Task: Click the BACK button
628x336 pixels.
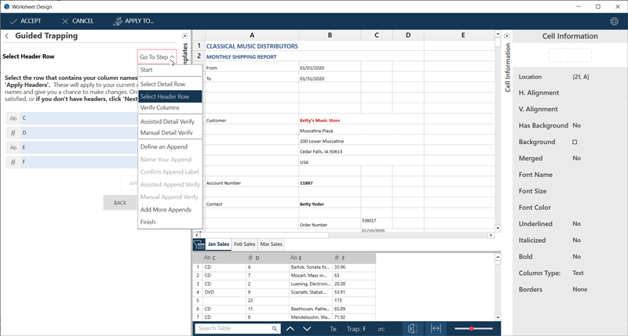Action: (119, 202)
